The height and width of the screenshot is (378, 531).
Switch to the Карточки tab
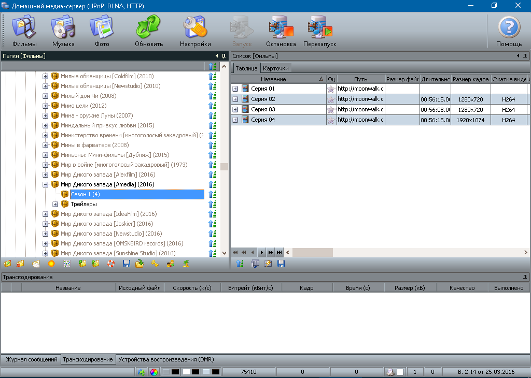click(x=275, y=68)
